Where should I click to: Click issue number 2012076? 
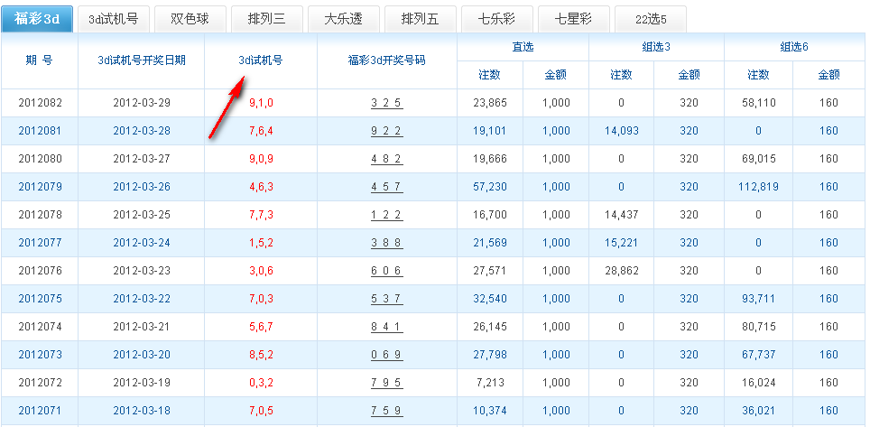click(40, 271)
